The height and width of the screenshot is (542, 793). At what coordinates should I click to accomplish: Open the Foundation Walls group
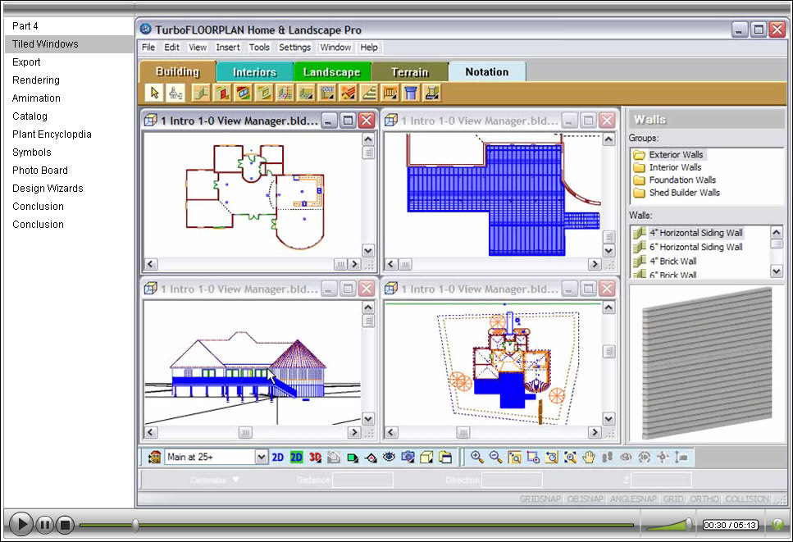675,180
